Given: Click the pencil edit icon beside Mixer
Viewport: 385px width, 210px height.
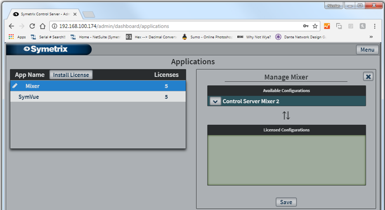Looking at the screenshot, I should (x=15, y=86).
